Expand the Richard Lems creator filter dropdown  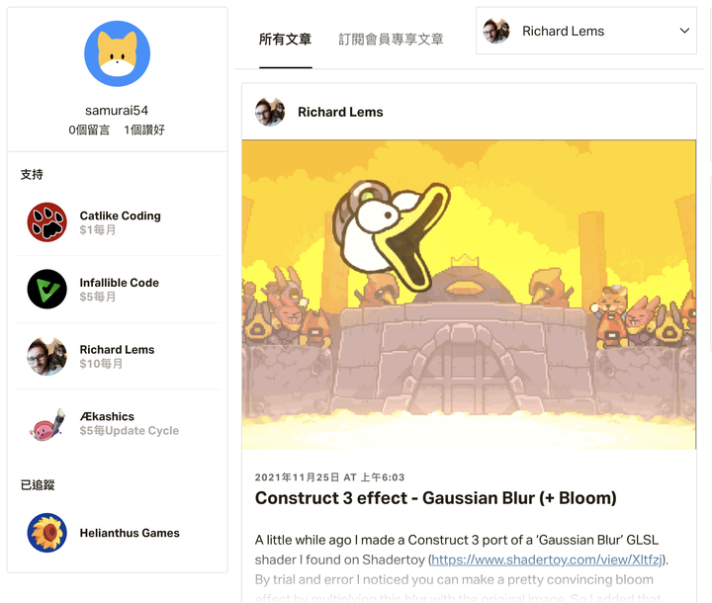[586, 31]
